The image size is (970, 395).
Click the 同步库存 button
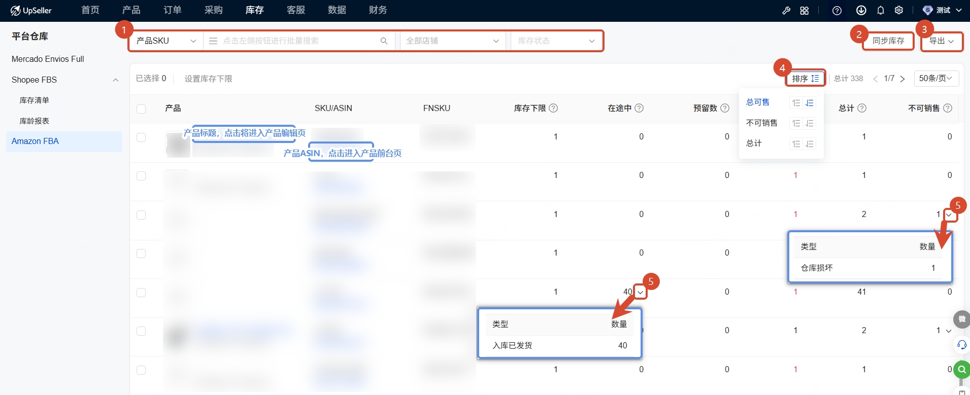(888, 41)
